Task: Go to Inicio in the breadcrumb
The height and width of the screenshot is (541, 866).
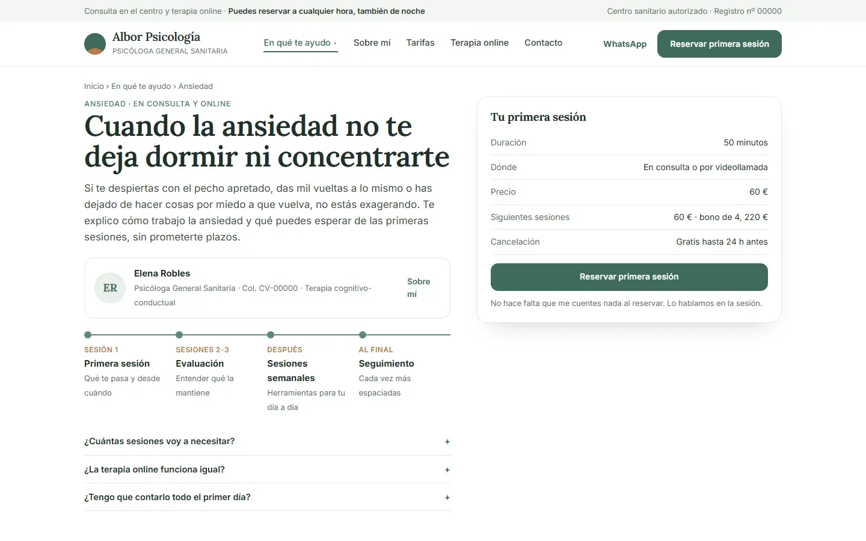Action: (94, 87)
